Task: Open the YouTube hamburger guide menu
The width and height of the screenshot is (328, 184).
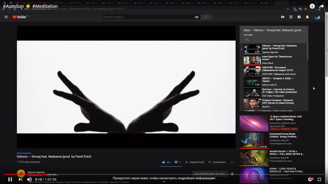Action: [x=6, y=17]
